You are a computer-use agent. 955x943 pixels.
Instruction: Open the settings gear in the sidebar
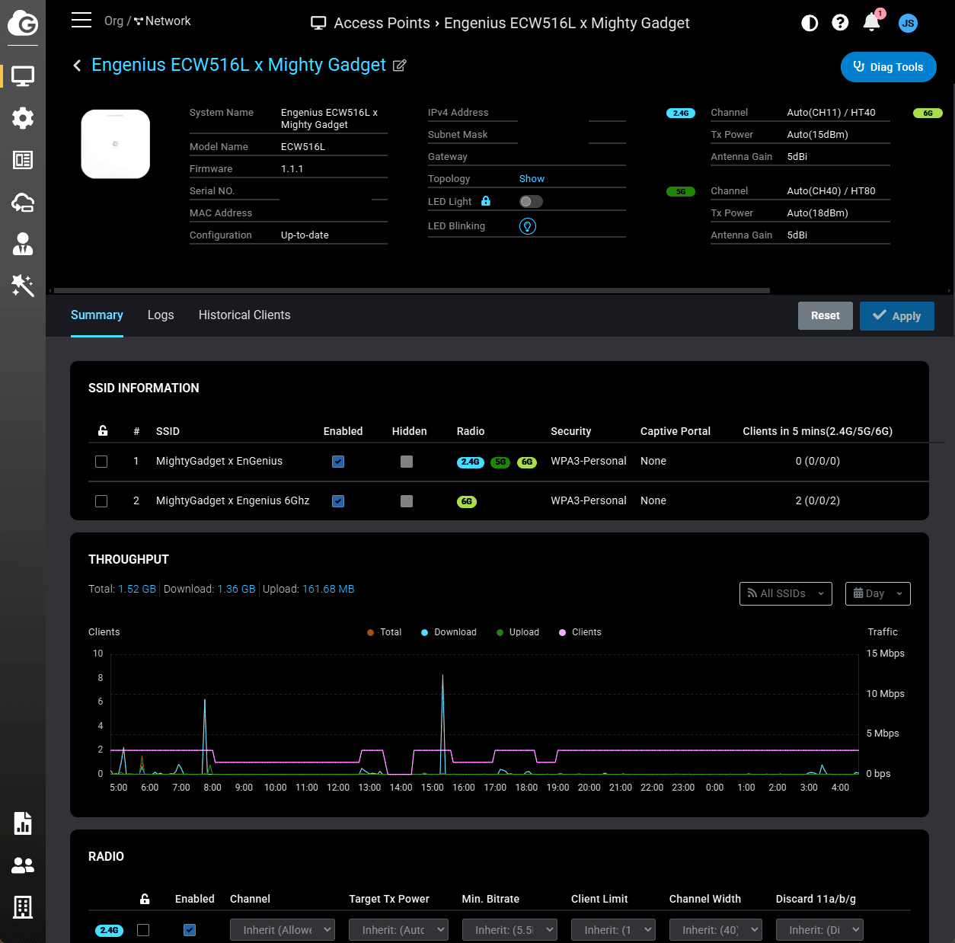[x=23, y=118]
